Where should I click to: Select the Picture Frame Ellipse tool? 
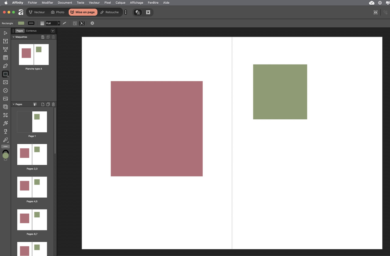pyautogui.click(x=5, y=90)
